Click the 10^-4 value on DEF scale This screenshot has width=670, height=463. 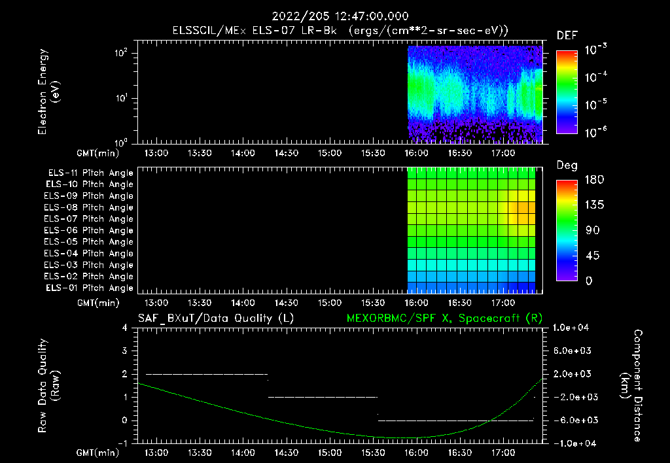click(x=595, y=77)
